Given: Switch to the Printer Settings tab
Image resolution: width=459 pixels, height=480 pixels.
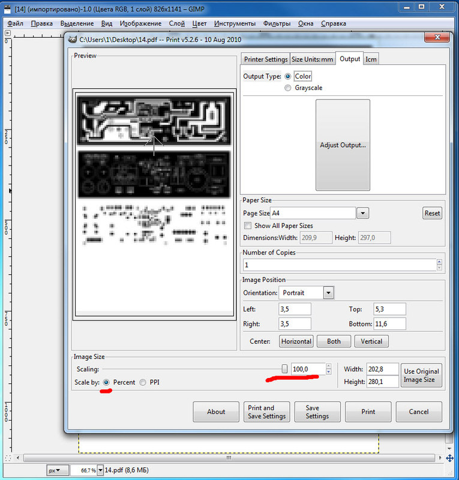Looking at the screenshot, I should (266, 59).
